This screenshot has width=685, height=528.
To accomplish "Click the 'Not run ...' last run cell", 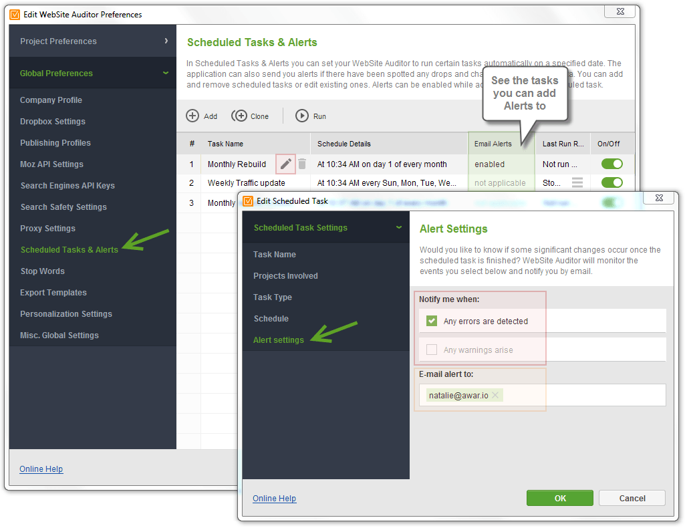I will click(560, 164).
